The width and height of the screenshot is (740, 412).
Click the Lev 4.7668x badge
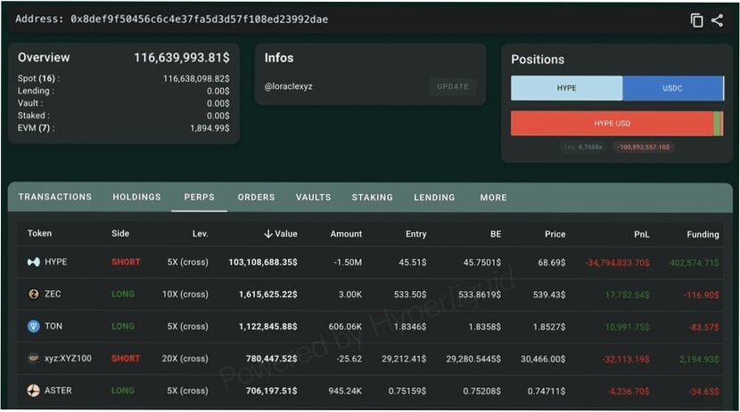coord(583,148)
